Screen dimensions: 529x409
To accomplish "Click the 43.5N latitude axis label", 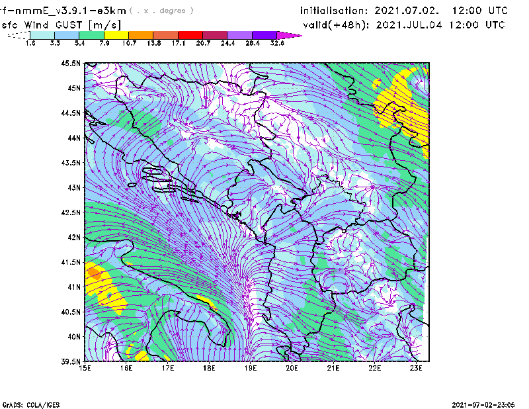I will pos(71,163).
